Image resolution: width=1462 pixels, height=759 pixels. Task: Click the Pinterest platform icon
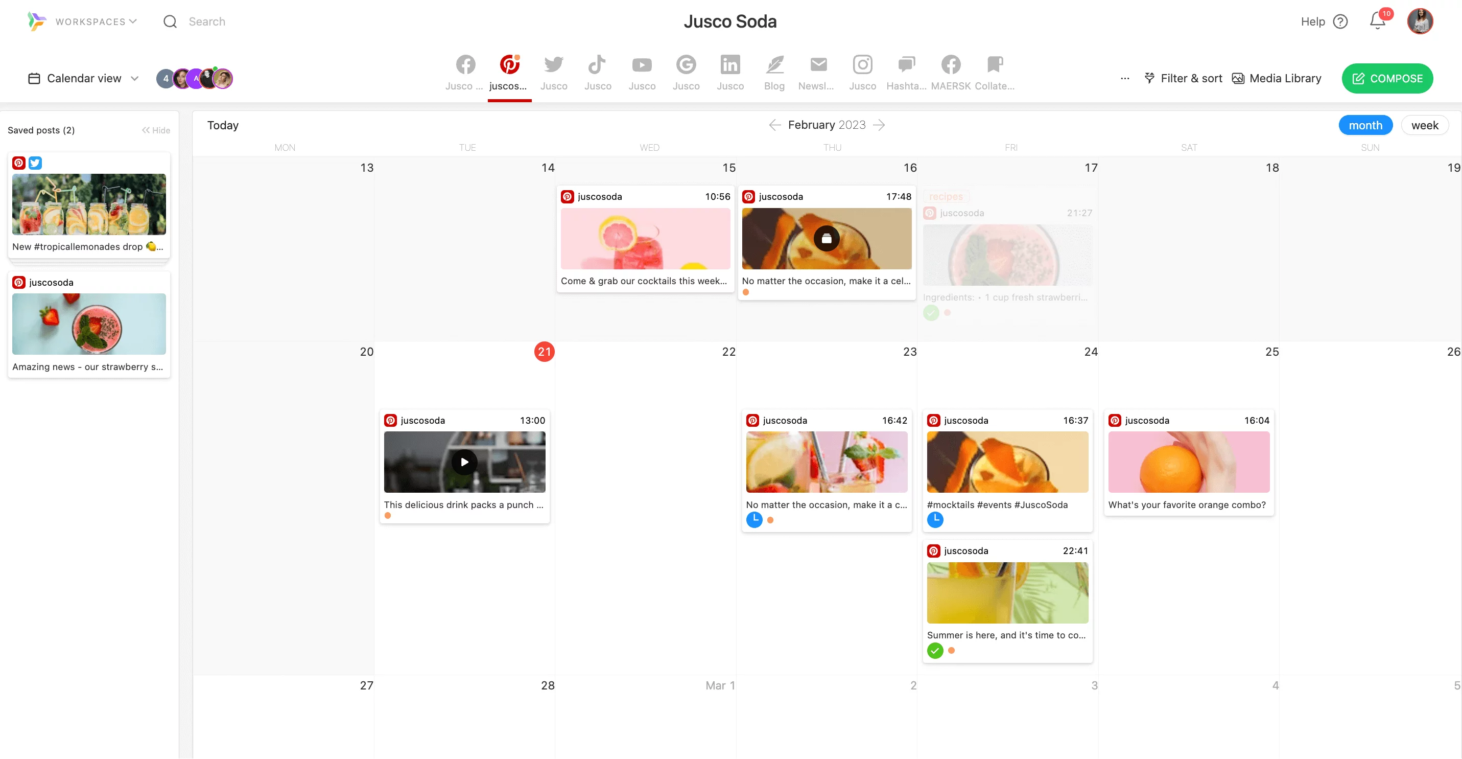[x=510, y=64]
